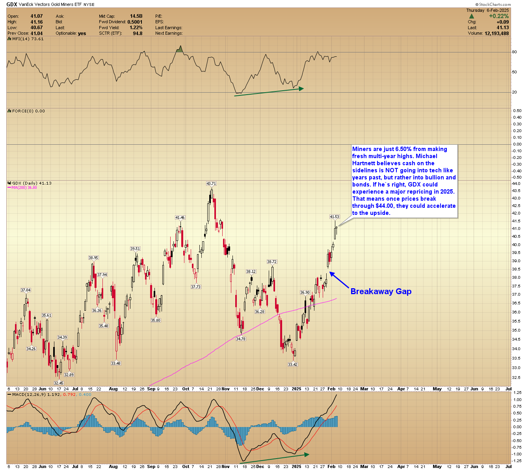Click the 35.48 price label
This screenshot has width=528, height=470.
click(104, 326)
